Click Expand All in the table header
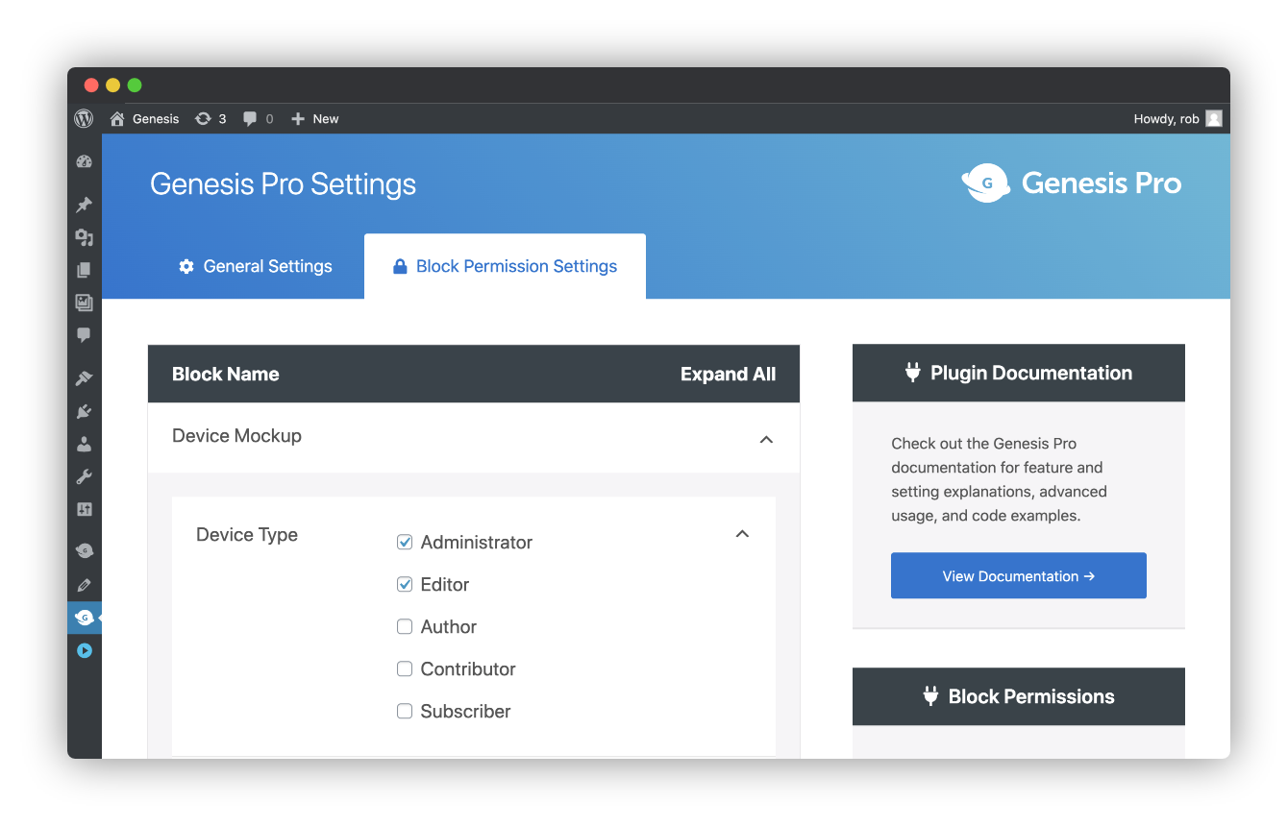1288x826 pixels. tap(728, 375)
